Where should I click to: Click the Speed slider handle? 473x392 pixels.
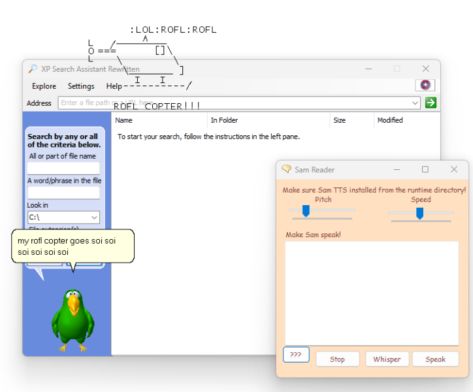tap(420, 213)
